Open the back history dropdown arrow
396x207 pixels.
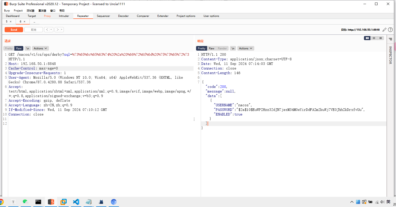coord(51,30)
